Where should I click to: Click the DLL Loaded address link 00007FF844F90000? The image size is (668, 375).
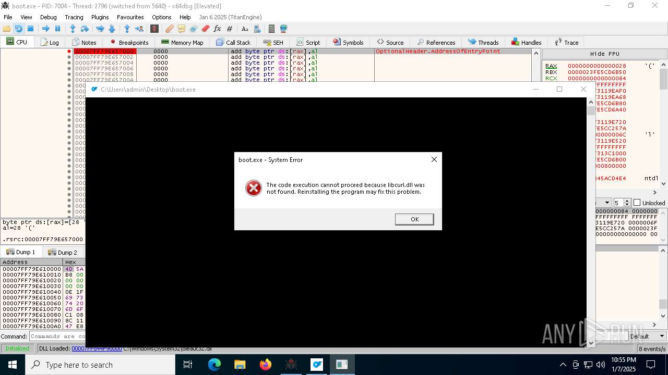pyautogui.click(x=97, y=349)
